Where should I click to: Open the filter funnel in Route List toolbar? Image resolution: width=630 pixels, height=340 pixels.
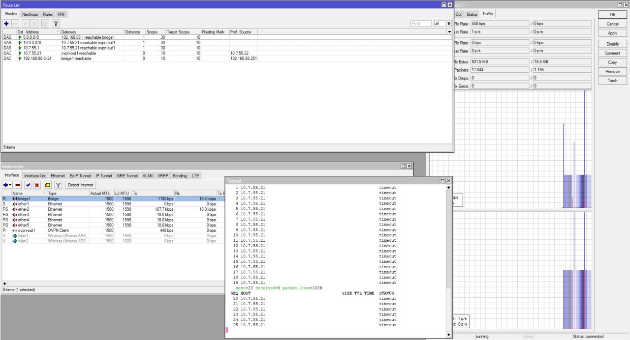(x=56, y=23)
